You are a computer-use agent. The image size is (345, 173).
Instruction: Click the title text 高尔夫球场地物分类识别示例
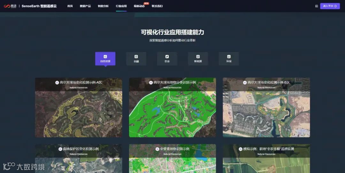tap(175, 83)
